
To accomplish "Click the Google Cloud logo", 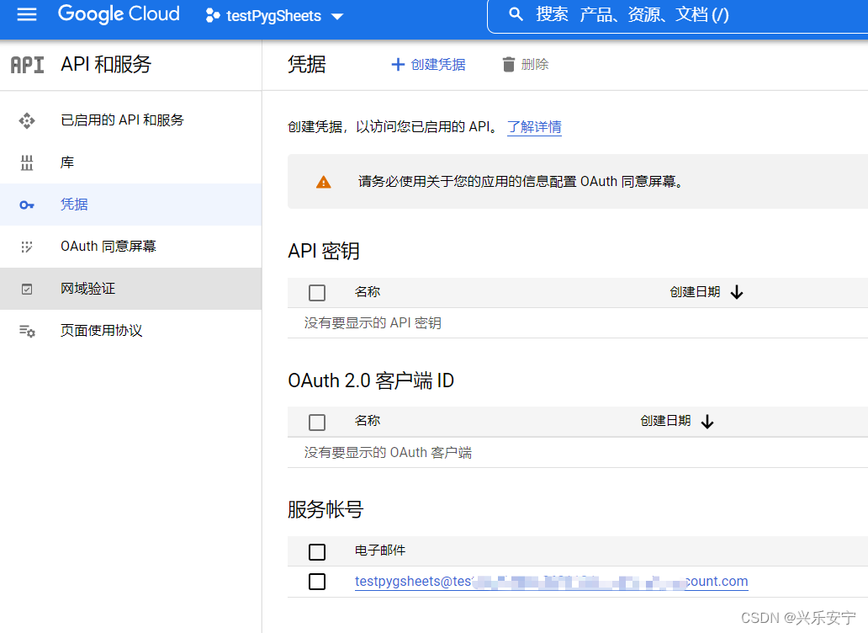I will point(119,13).
